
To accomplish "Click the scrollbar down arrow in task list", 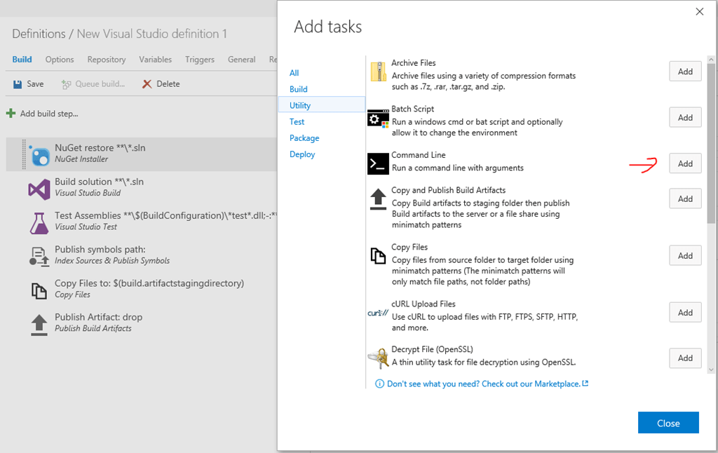I will pyautogui.click(x=711, y=370).
